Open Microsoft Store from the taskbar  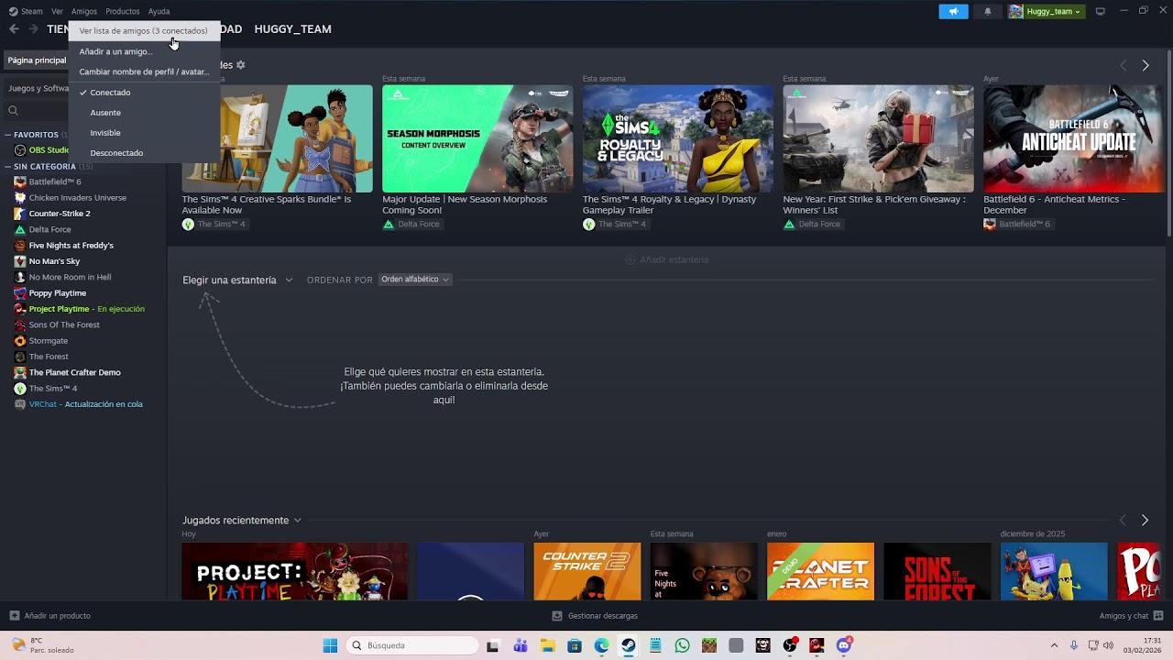[x=575, y=645]
